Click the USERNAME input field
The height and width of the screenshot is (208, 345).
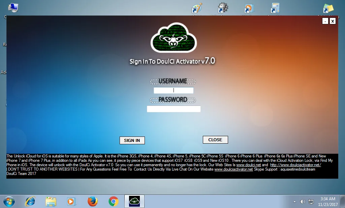(x=173, y=90)
